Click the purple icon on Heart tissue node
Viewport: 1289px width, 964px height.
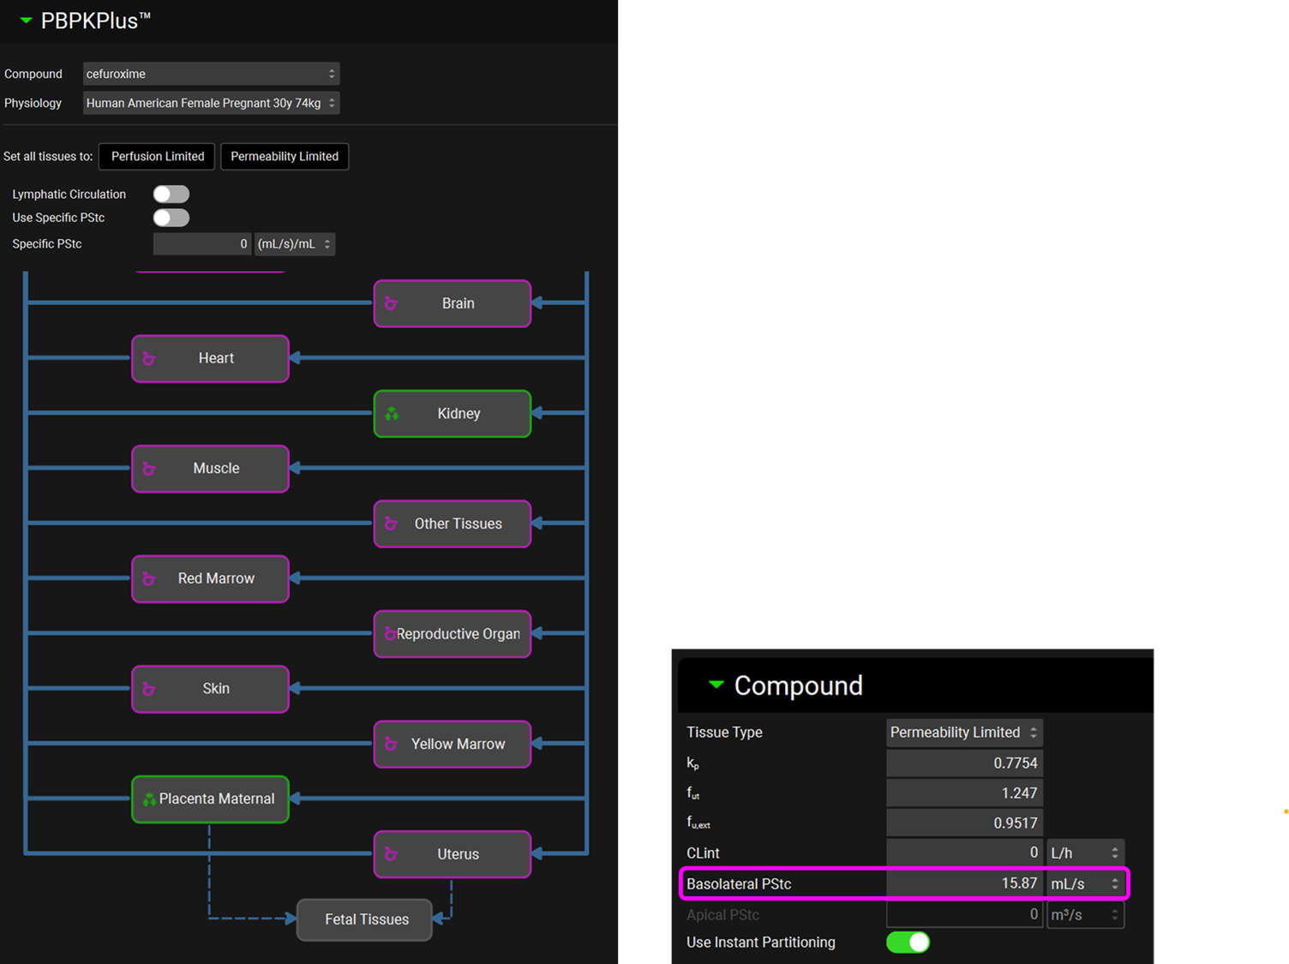click(x=148, y=358)
